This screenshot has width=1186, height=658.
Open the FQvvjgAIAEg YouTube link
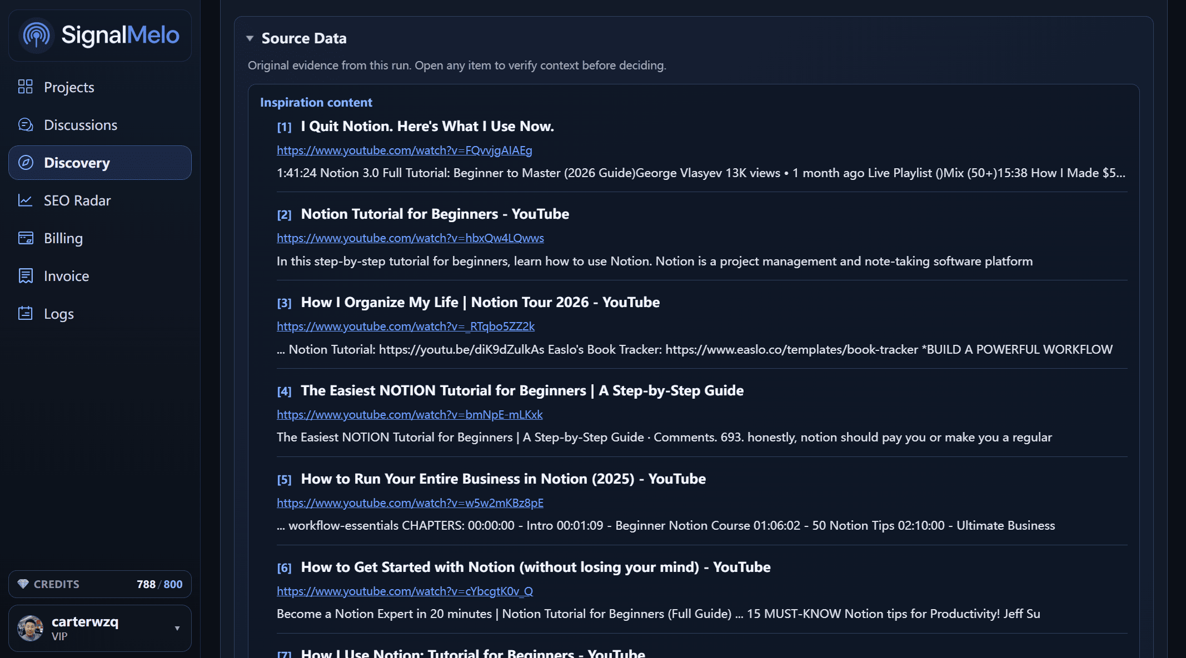[x=404, y=150]
